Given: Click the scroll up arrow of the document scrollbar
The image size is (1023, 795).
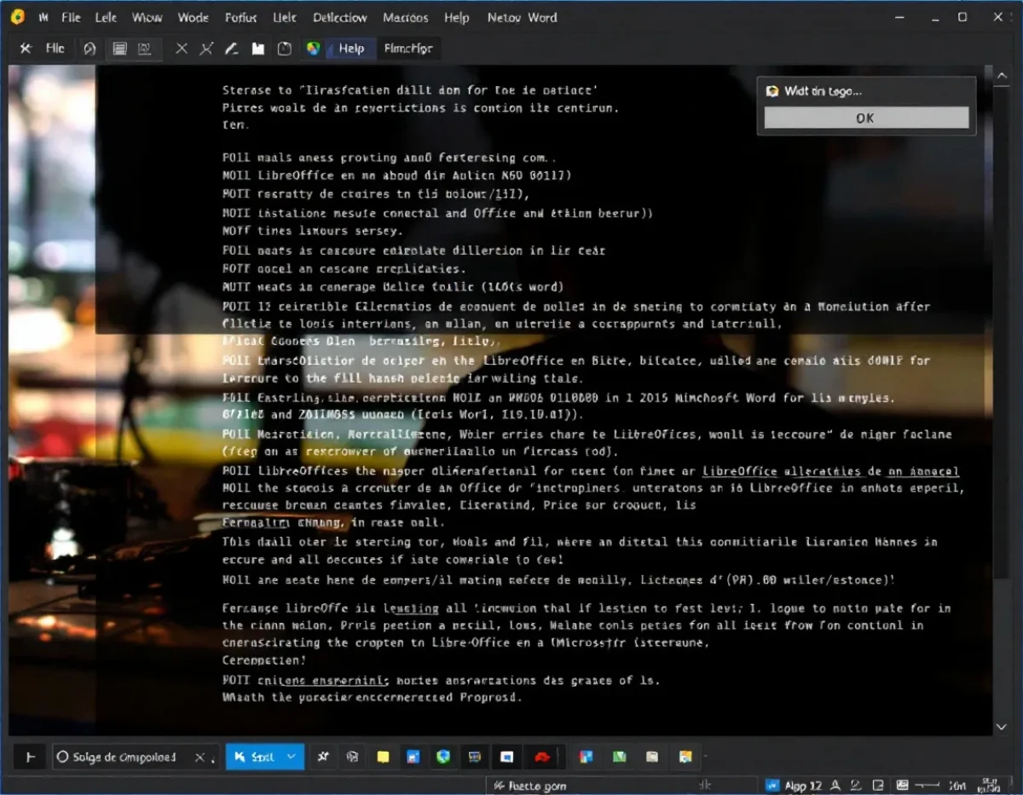Looking at the screenshot, I should [x=1001, y=77].
